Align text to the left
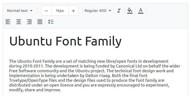This screenshot has height=96, width=191. pyautogui.click(x=8, y=22)
